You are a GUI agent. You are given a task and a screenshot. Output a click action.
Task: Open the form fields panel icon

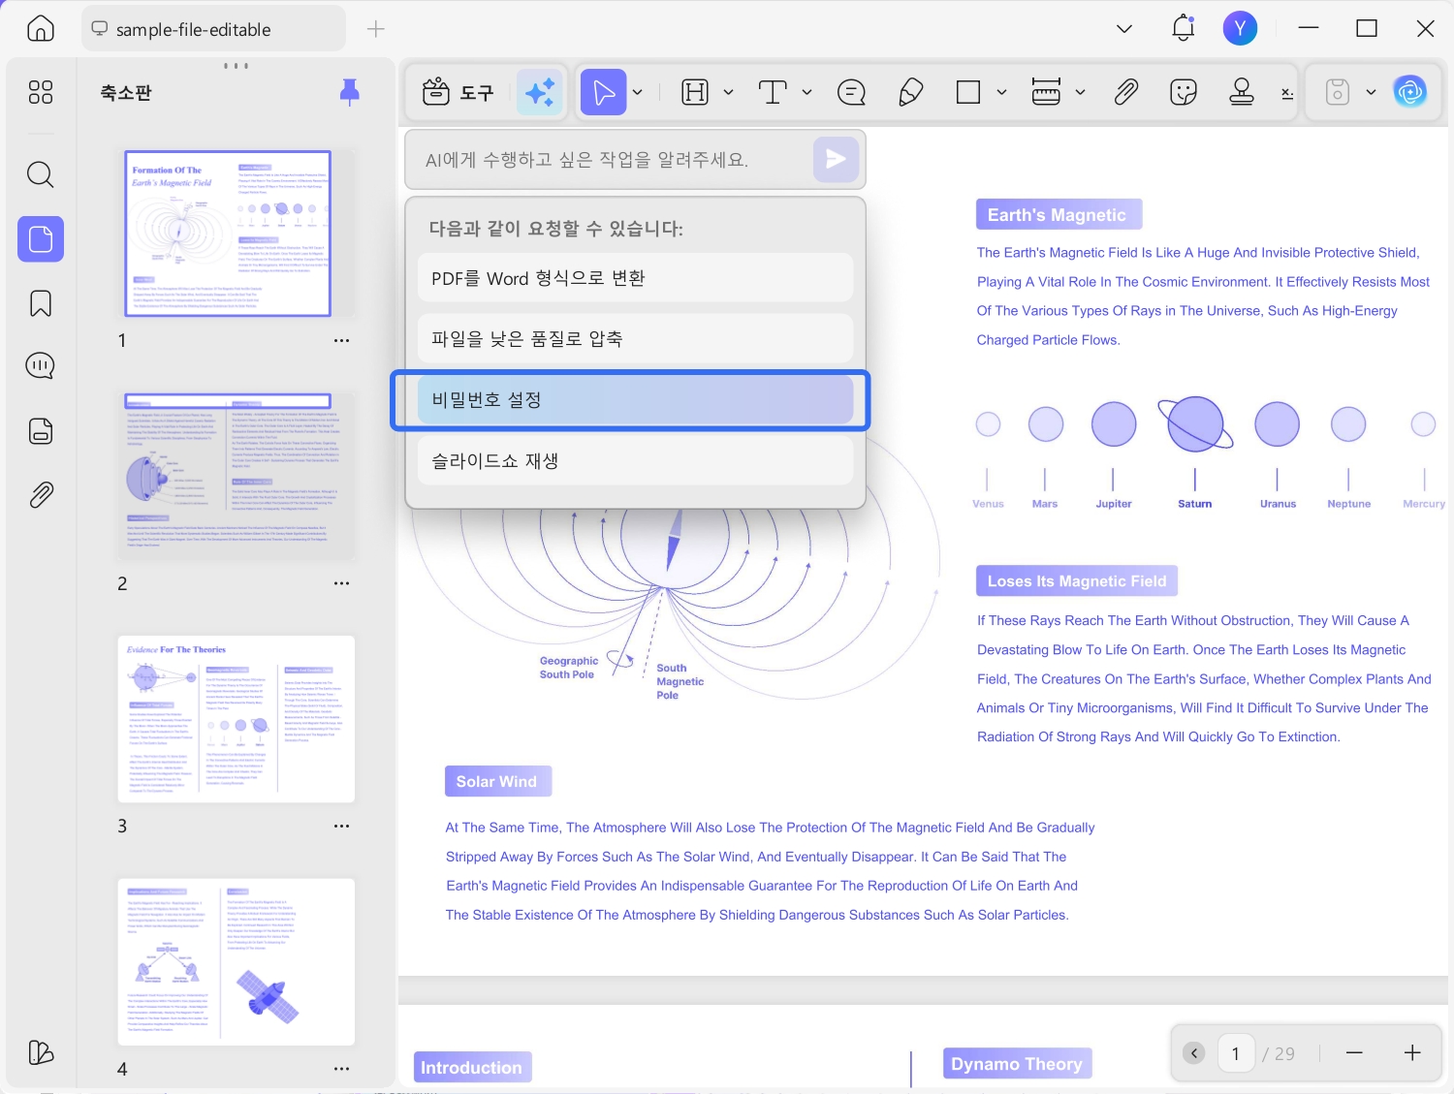pos(41,431)
